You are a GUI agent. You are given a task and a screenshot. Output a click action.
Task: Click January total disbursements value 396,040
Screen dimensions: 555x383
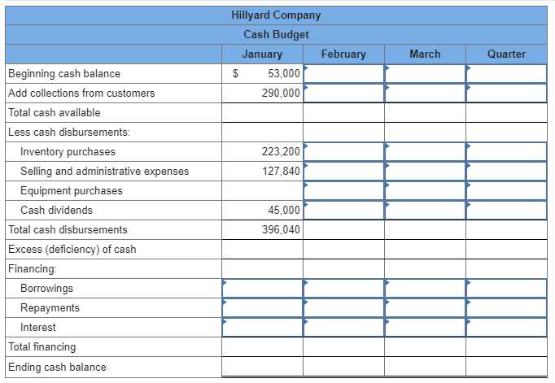pos(281,230)
